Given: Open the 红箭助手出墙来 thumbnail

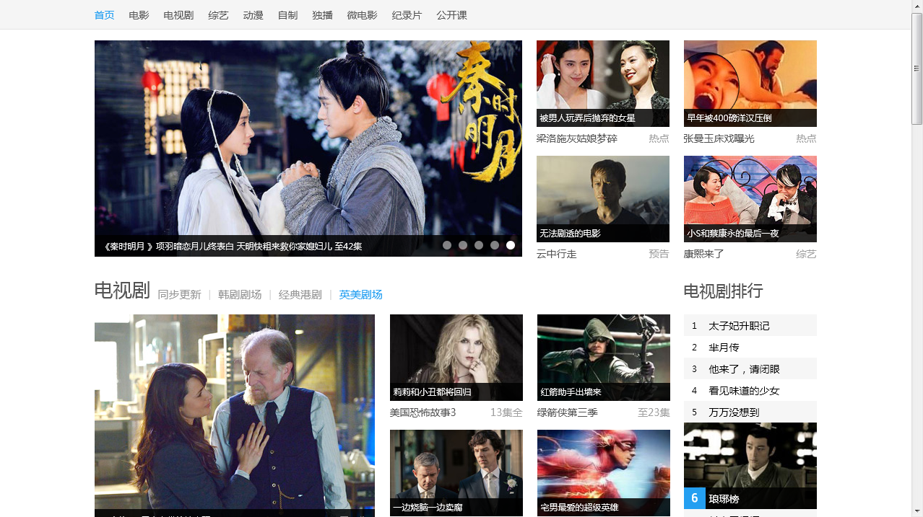Looking at the screenshot, I should (x=604, y=358).
